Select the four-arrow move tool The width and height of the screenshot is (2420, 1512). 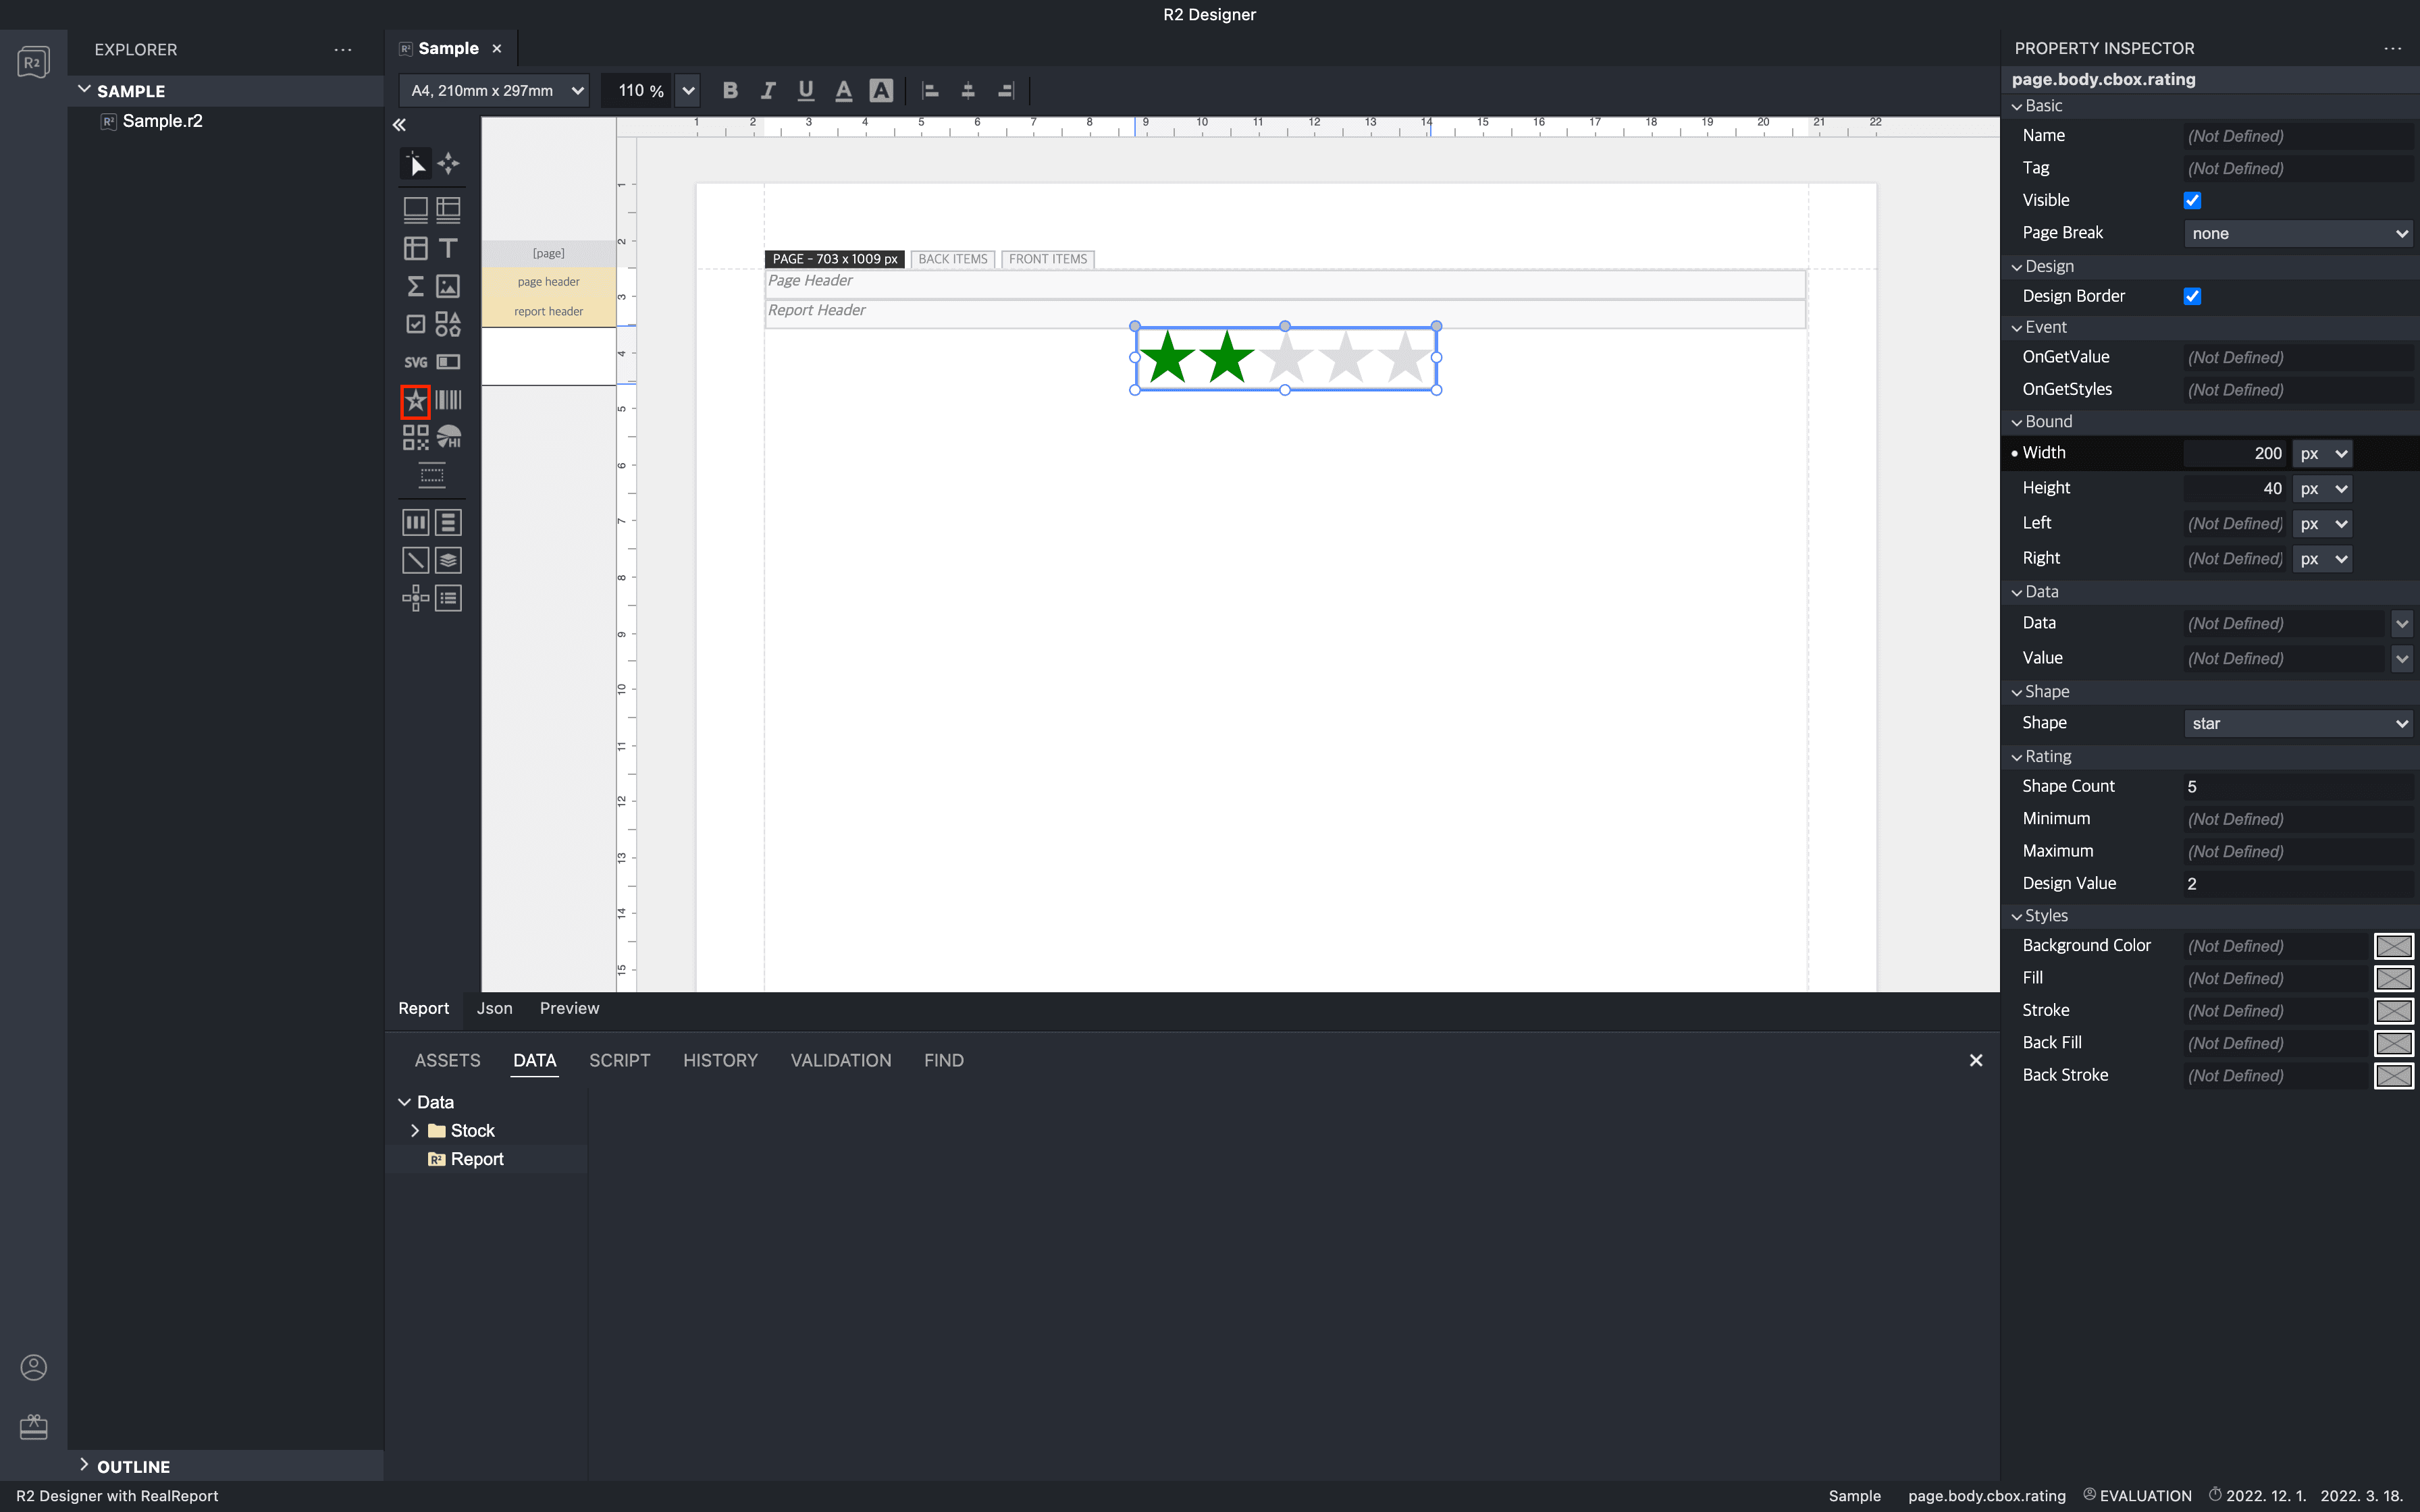449,163
